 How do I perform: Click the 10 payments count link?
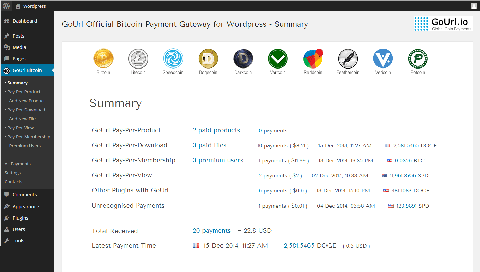coord(260,146)
